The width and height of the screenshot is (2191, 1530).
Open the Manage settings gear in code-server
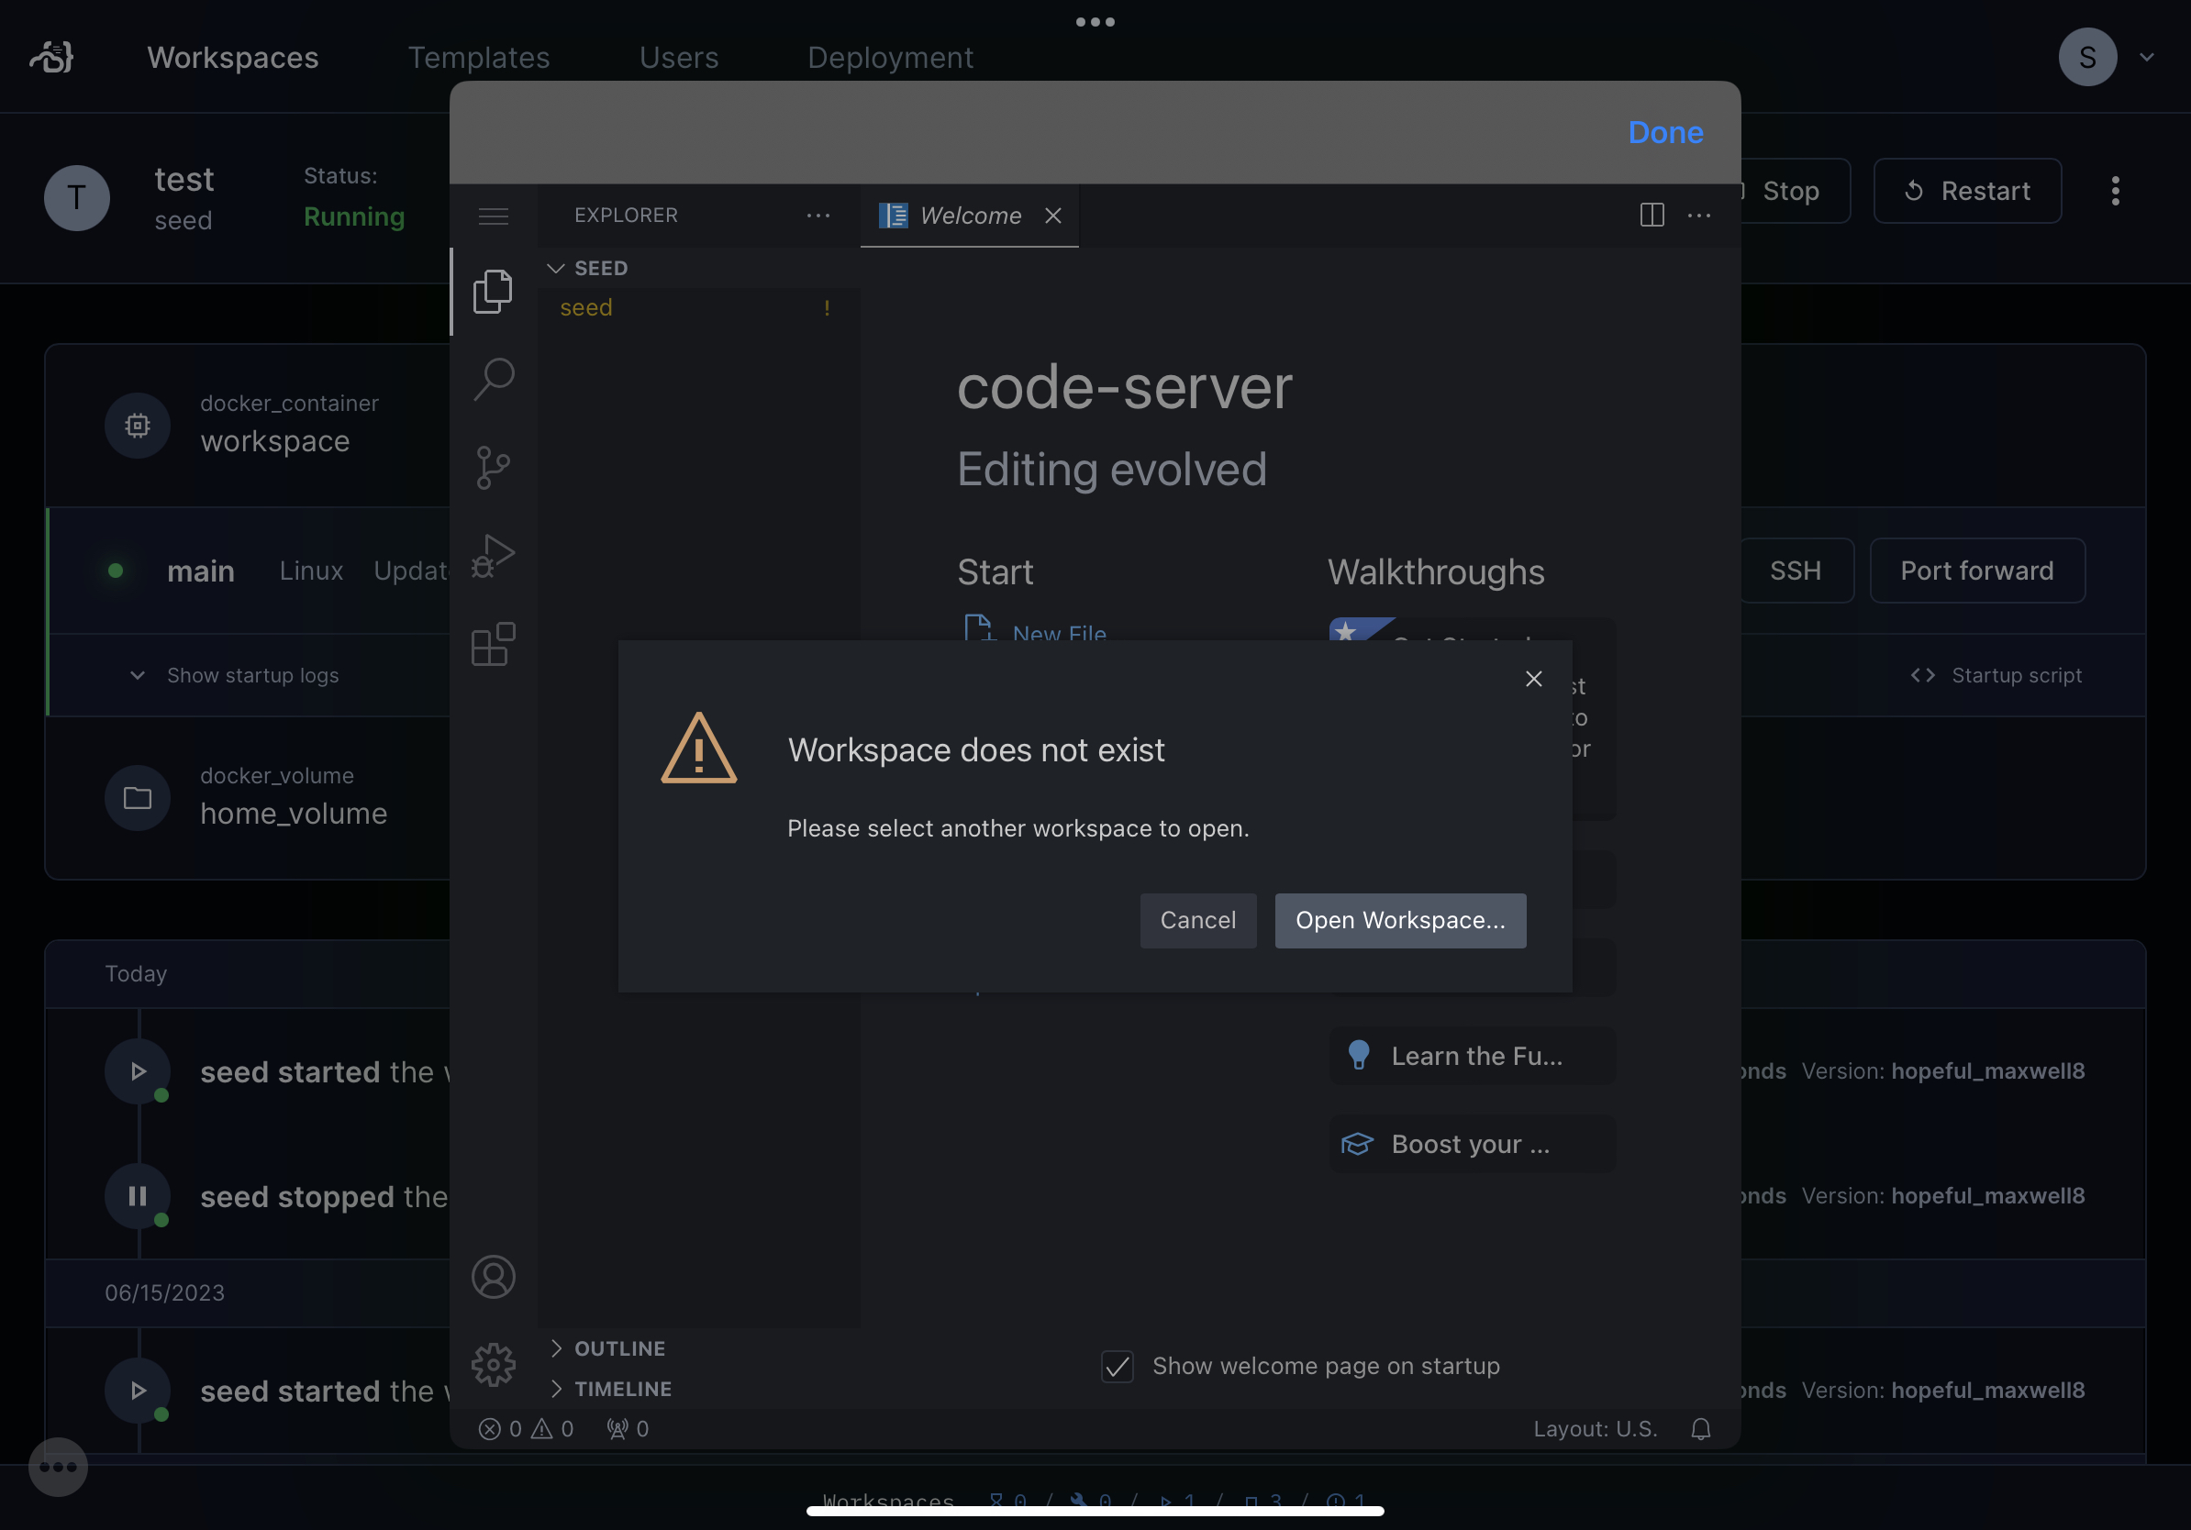[494, 1364]
